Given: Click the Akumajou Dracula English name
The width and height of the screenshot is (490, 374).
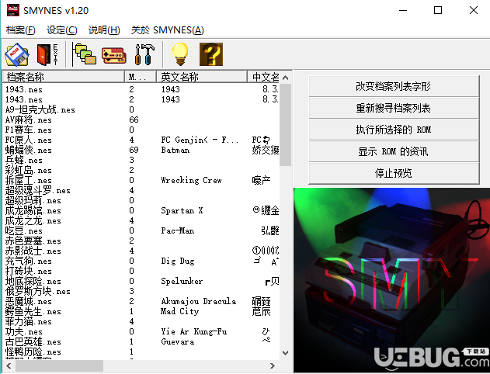Looking at the screenshot, I should tap(199, 301).
